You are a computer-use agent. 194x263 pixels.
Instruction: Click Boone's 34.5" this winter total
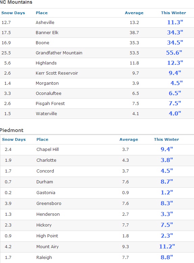pyautogui.click(x=175, y=43)
